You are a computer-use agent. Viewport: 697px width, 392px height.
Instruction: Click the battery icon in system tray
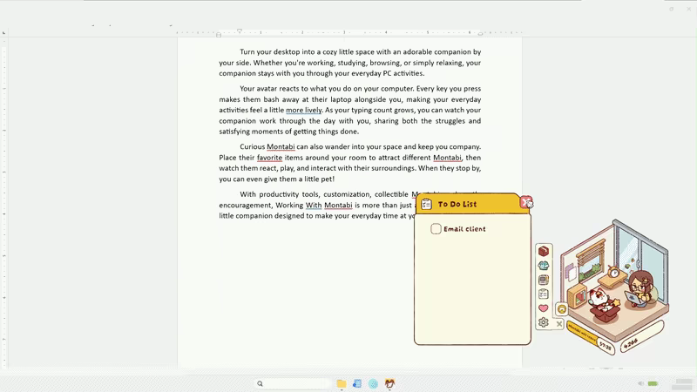[653, 383]
